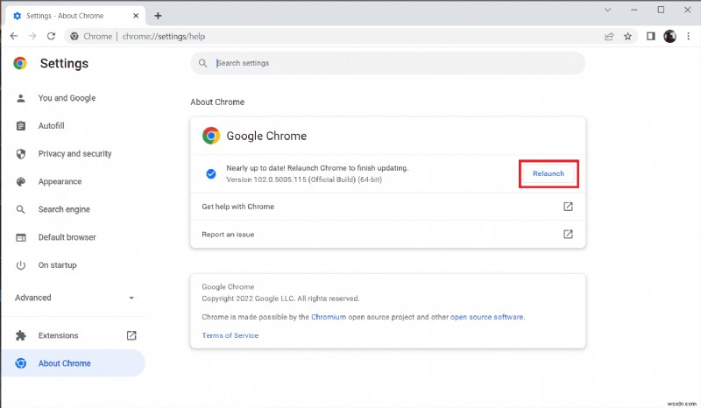Open Terms of Service link

[230, 335]
